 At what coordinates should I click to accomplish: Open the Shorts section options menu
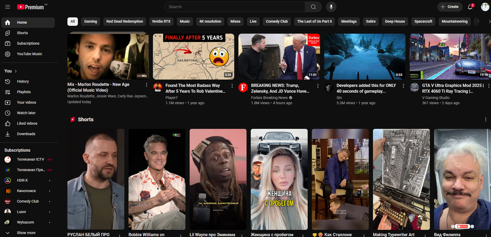click(x=485, y=119)
